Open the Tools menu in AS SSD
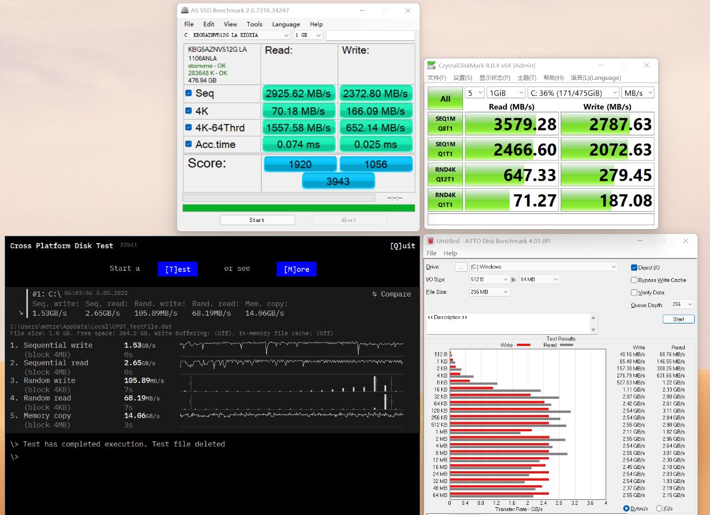 [255, 24]
